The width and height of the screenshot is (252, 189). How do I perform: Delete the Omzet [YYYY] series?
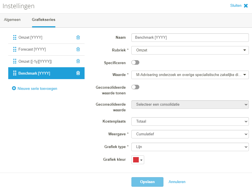[x=78, y=37]
